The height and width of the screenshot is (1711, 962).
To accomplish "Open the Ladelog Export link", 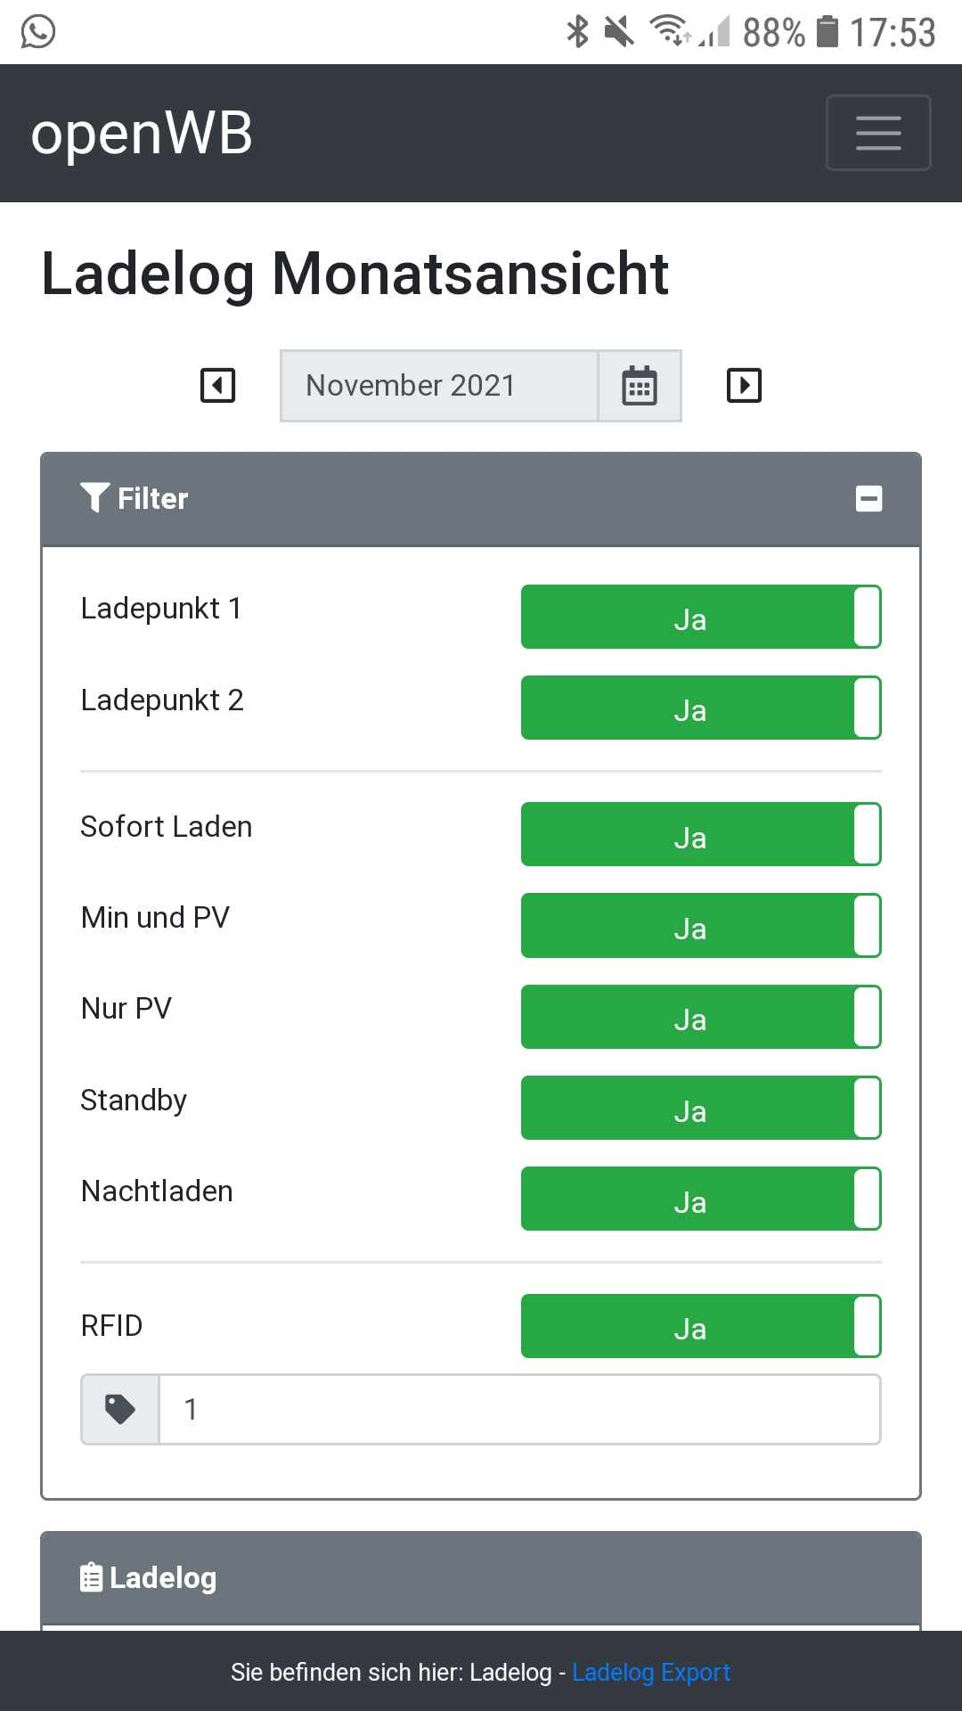I will (650, 1672).
